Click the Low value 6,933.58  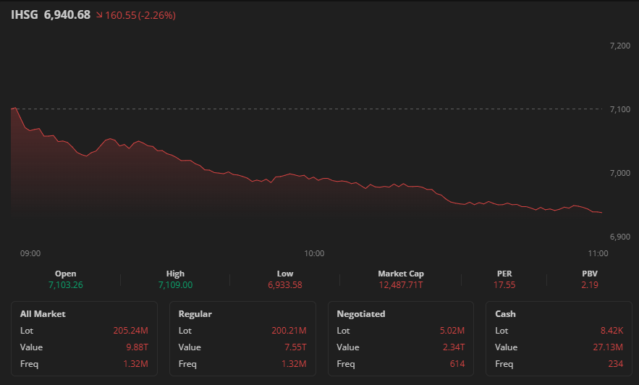(x=285, y=285)
